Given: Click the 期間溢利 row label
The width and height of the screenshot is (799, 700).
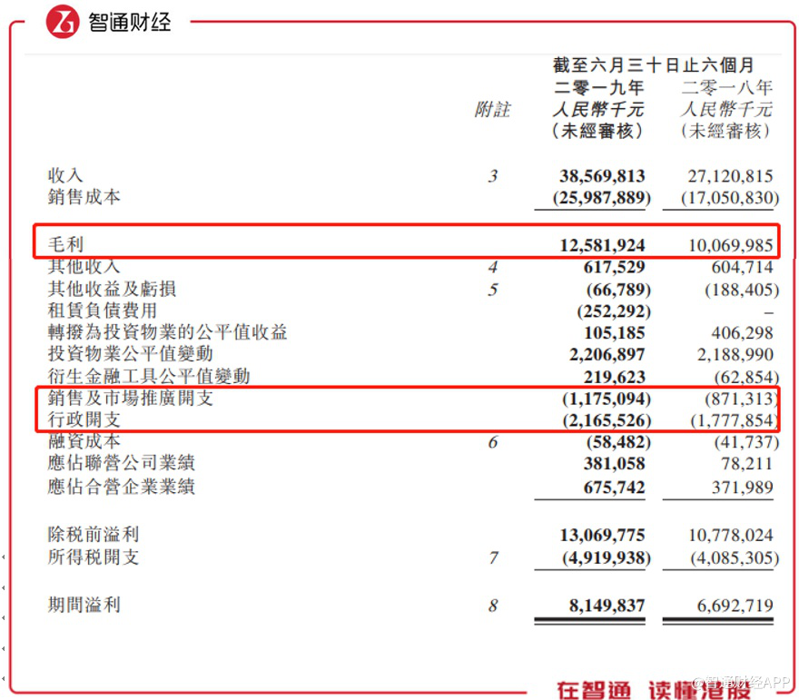Looking at the screenshot, I should (84, 605).
